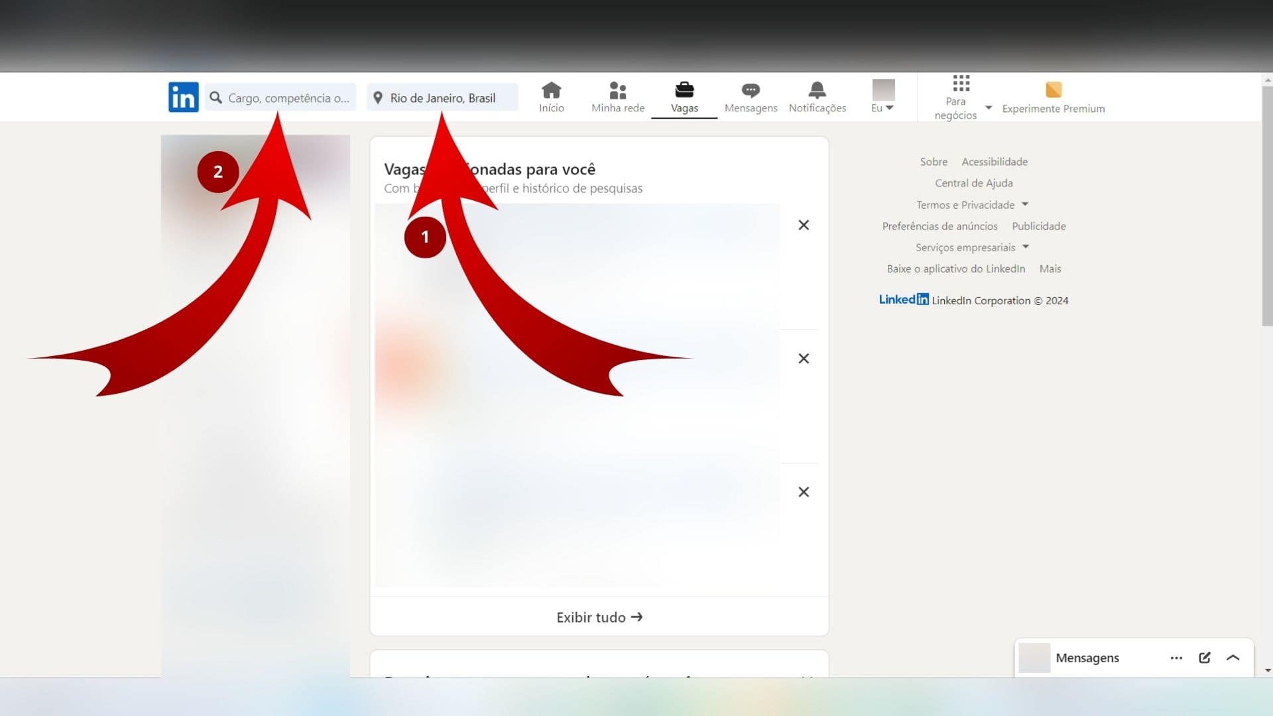1273x716 pixels.
Task: Expand the Mensagens panel chevron
Action: pyautogui.click(x=1233, y=658)
